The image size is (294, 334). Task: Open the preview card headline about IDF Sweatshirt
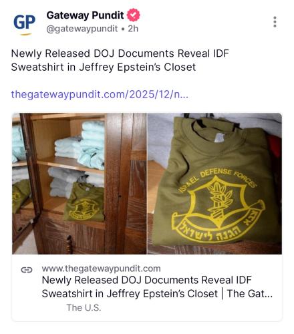157,287
